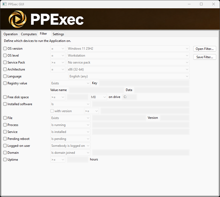Enable the File filter checkbox
This screenshot has width=220, height=197.
pos(5,118)
